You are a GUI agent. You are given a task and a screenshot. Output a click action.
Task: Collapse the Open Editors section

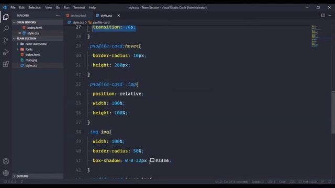point(14,22)
